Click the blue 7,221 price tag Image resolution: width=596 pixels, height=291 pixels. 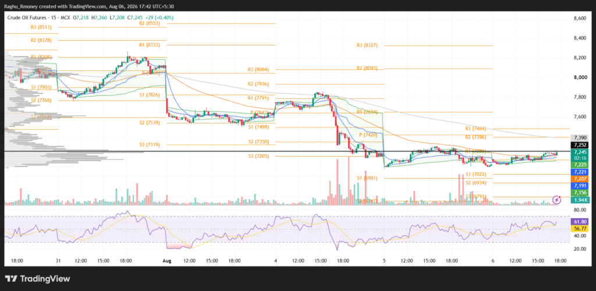point(580,172)
